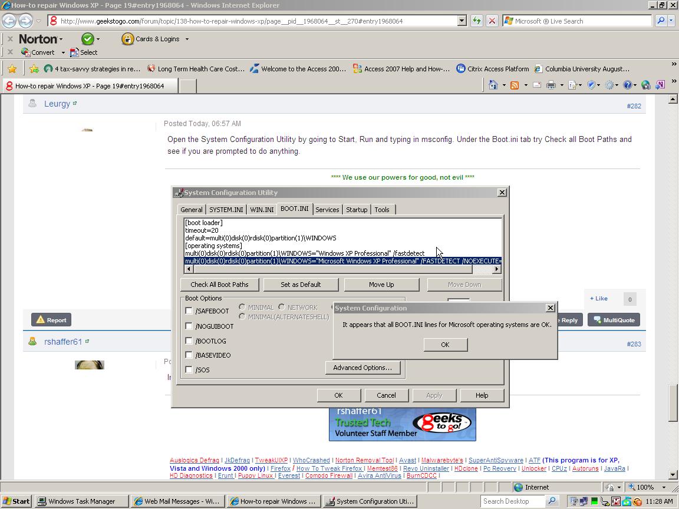This screenshot has width=679, height=509.
Task: Click the orange RSS feeds icon
Action: pos(515,85)
